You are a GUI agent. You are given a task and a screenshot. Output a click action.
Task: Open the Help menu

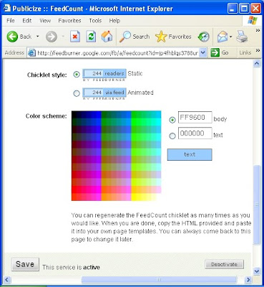pos(114,21)
